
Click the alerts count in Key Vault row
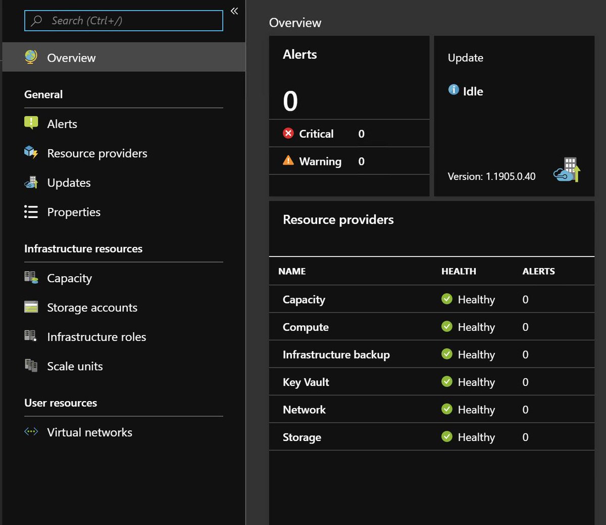tap(525, 382)
